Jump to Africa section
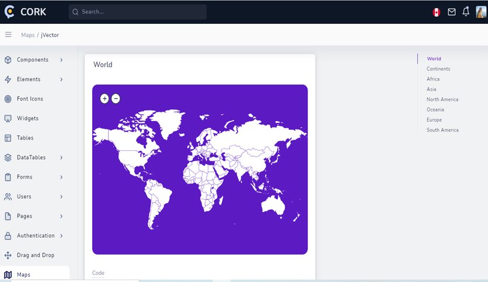 [x=433, y=79]
